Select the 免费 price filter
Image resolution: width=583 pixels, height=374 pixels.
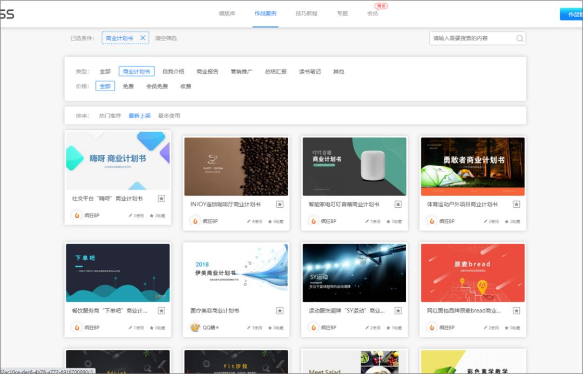click(x=128, y=86)
